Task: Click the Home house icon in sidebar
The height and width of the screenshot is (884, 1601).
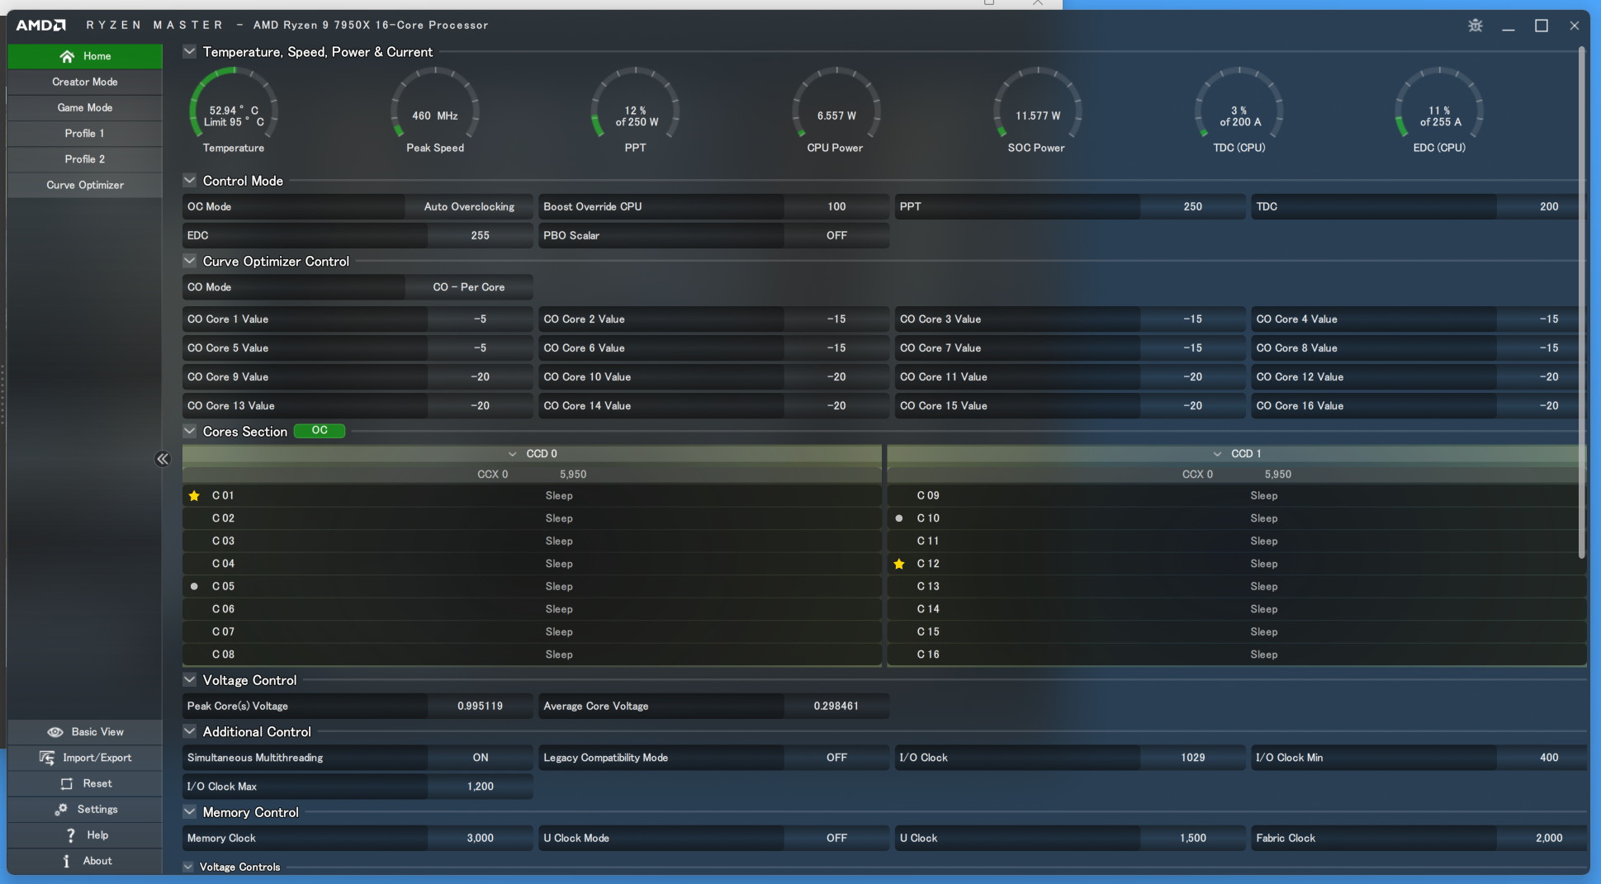Action: (x=67, y=56)
